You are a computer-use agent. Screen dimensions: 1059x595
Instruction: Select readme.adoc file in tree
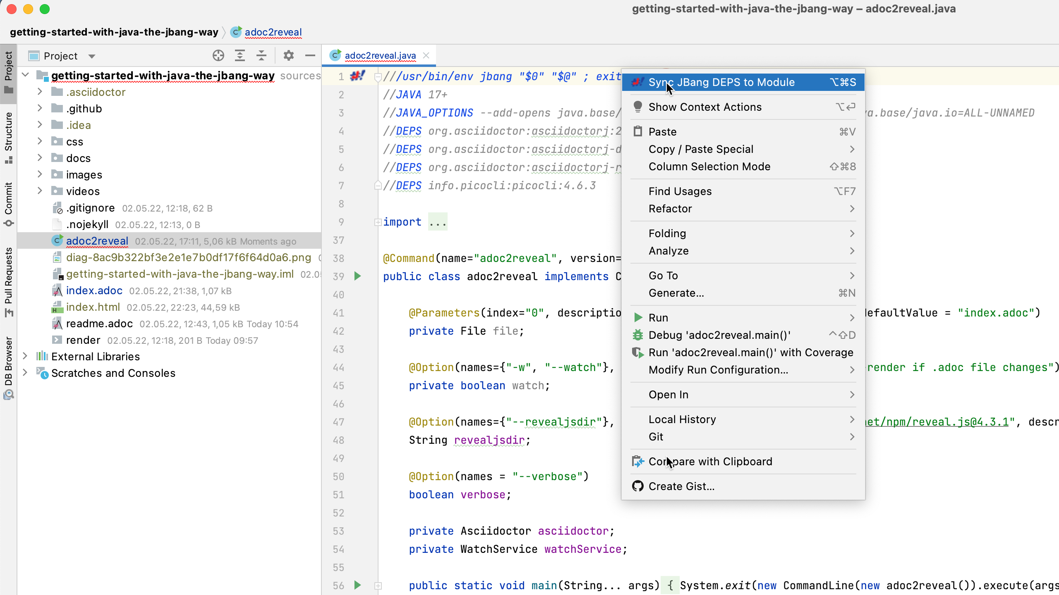pyautogui.click(x=99, y=324)
